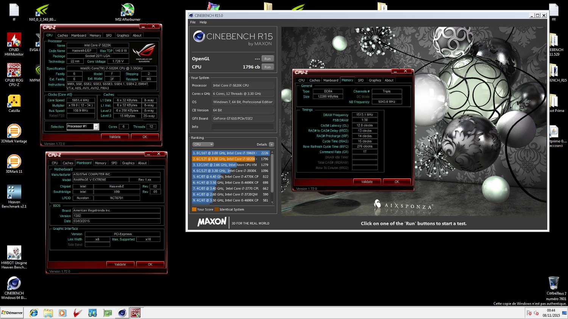This screenshot has width=568, height=319.
Task: Click the RAMPAGE V EXTREME model field
Action: click(x=100, y=180)
